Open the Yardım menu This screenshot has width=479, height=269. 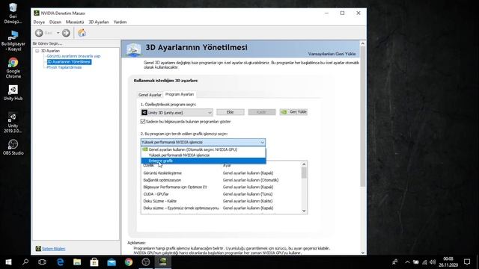120,22
